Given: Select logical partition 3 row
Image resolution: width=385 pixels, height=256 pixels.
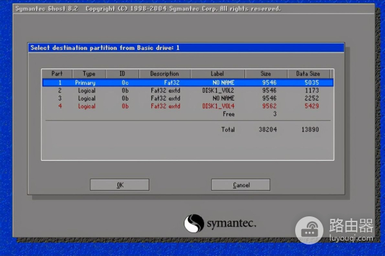Looking at the screenshot, I should pos(187,98).
